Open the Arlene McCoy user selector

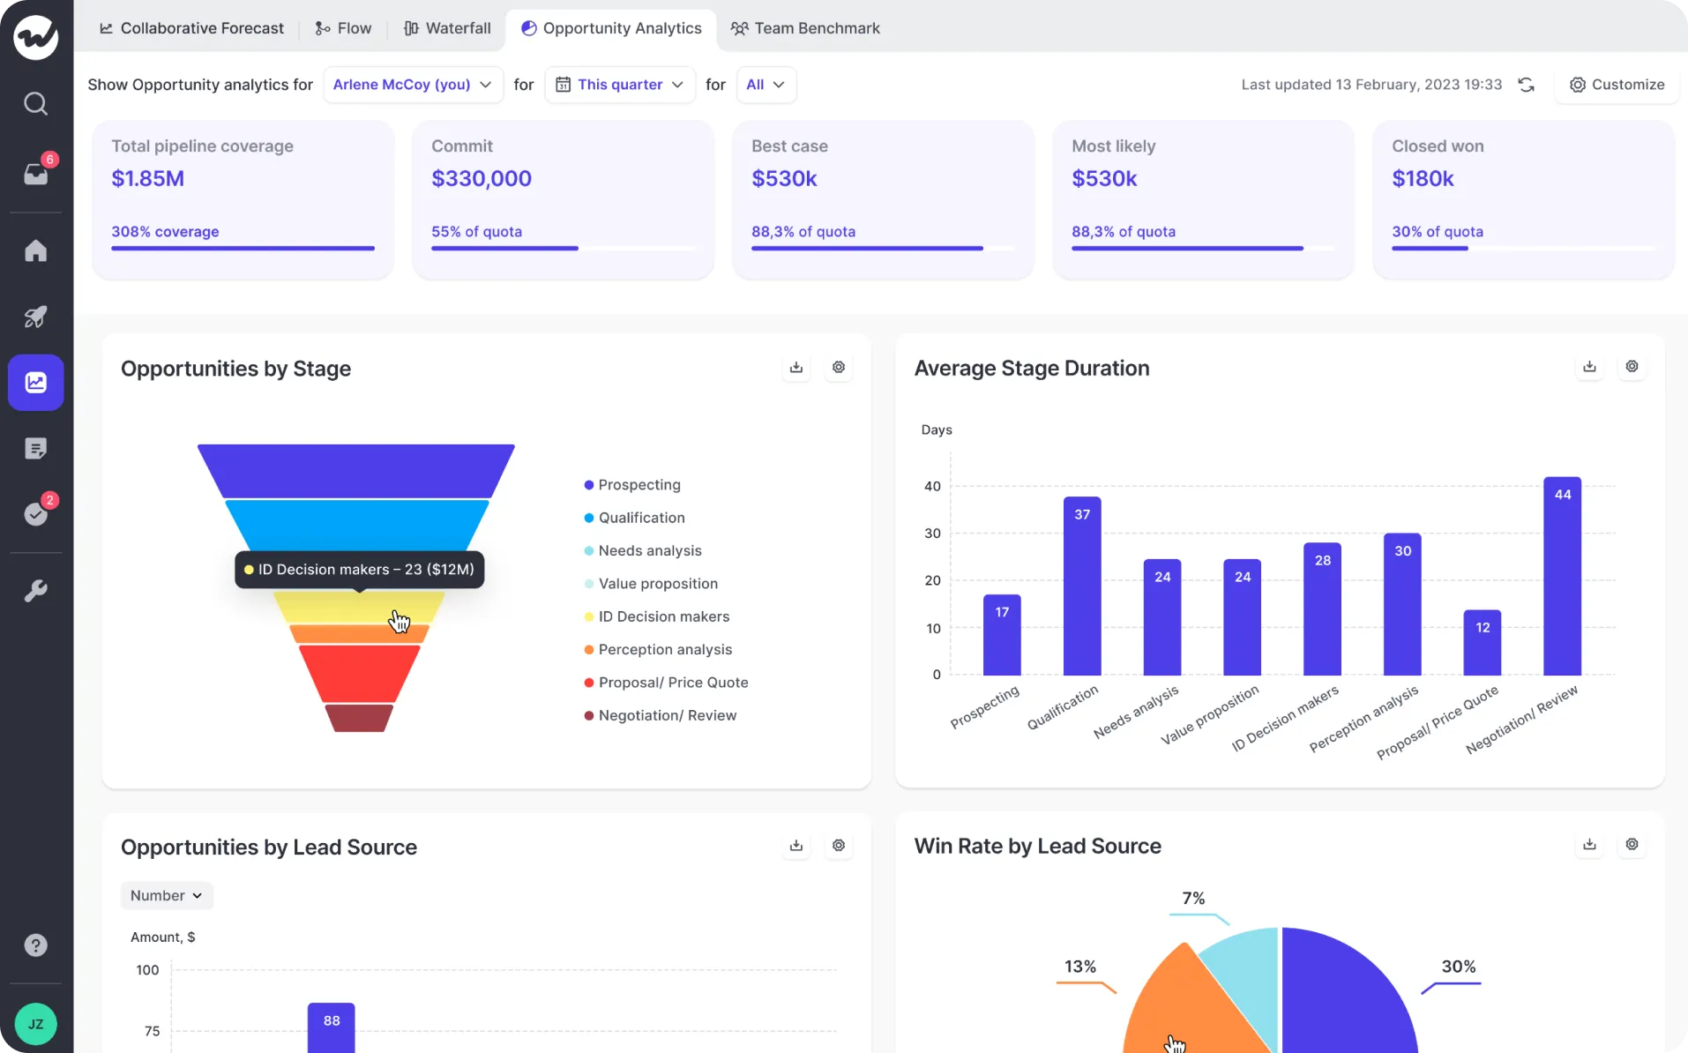click(413, 84)
